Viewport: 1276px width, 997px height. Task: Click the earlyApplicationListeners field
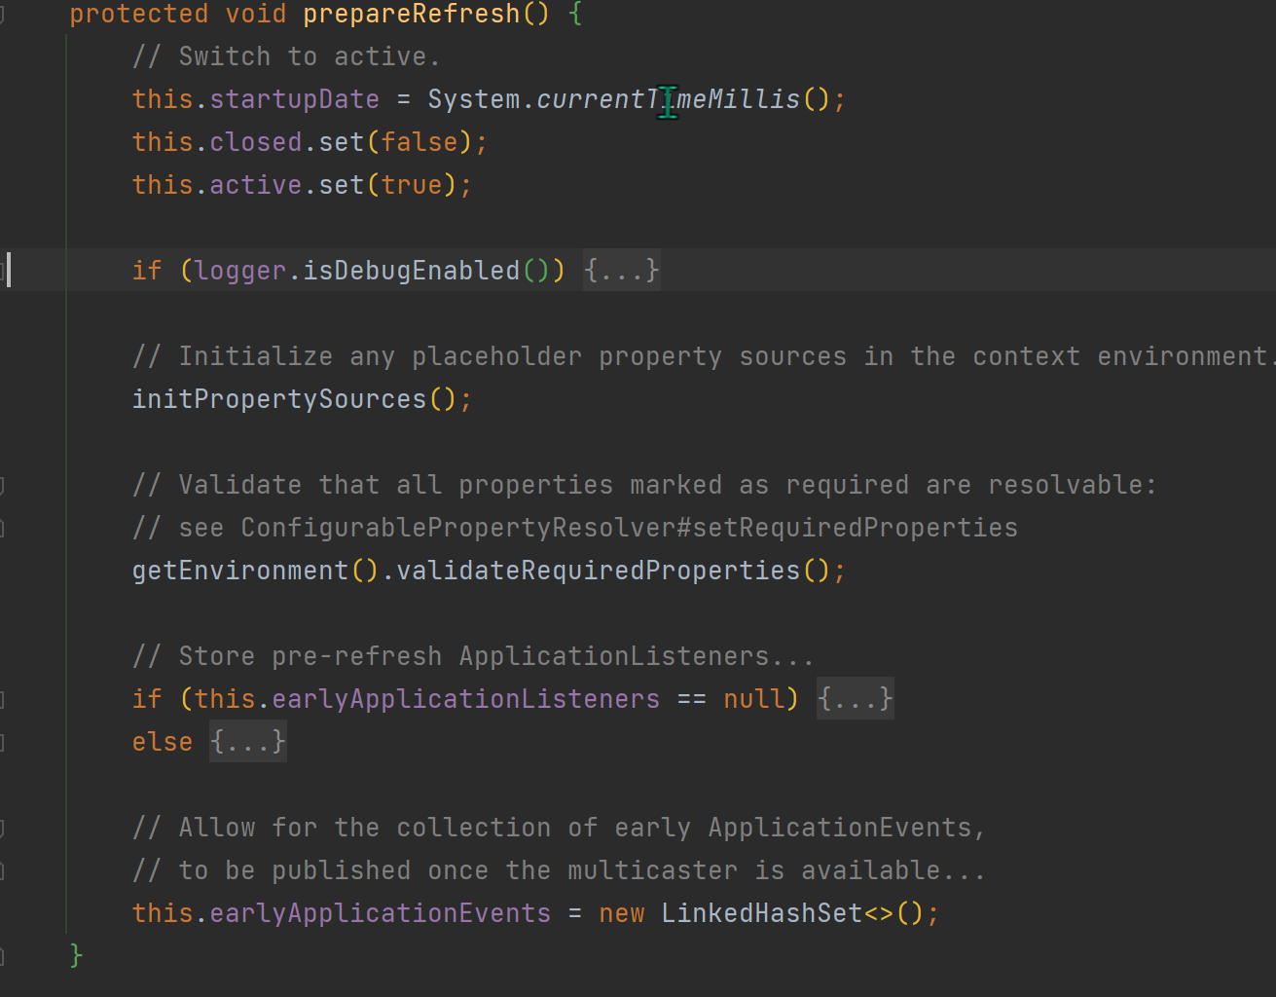coord(465,699)
